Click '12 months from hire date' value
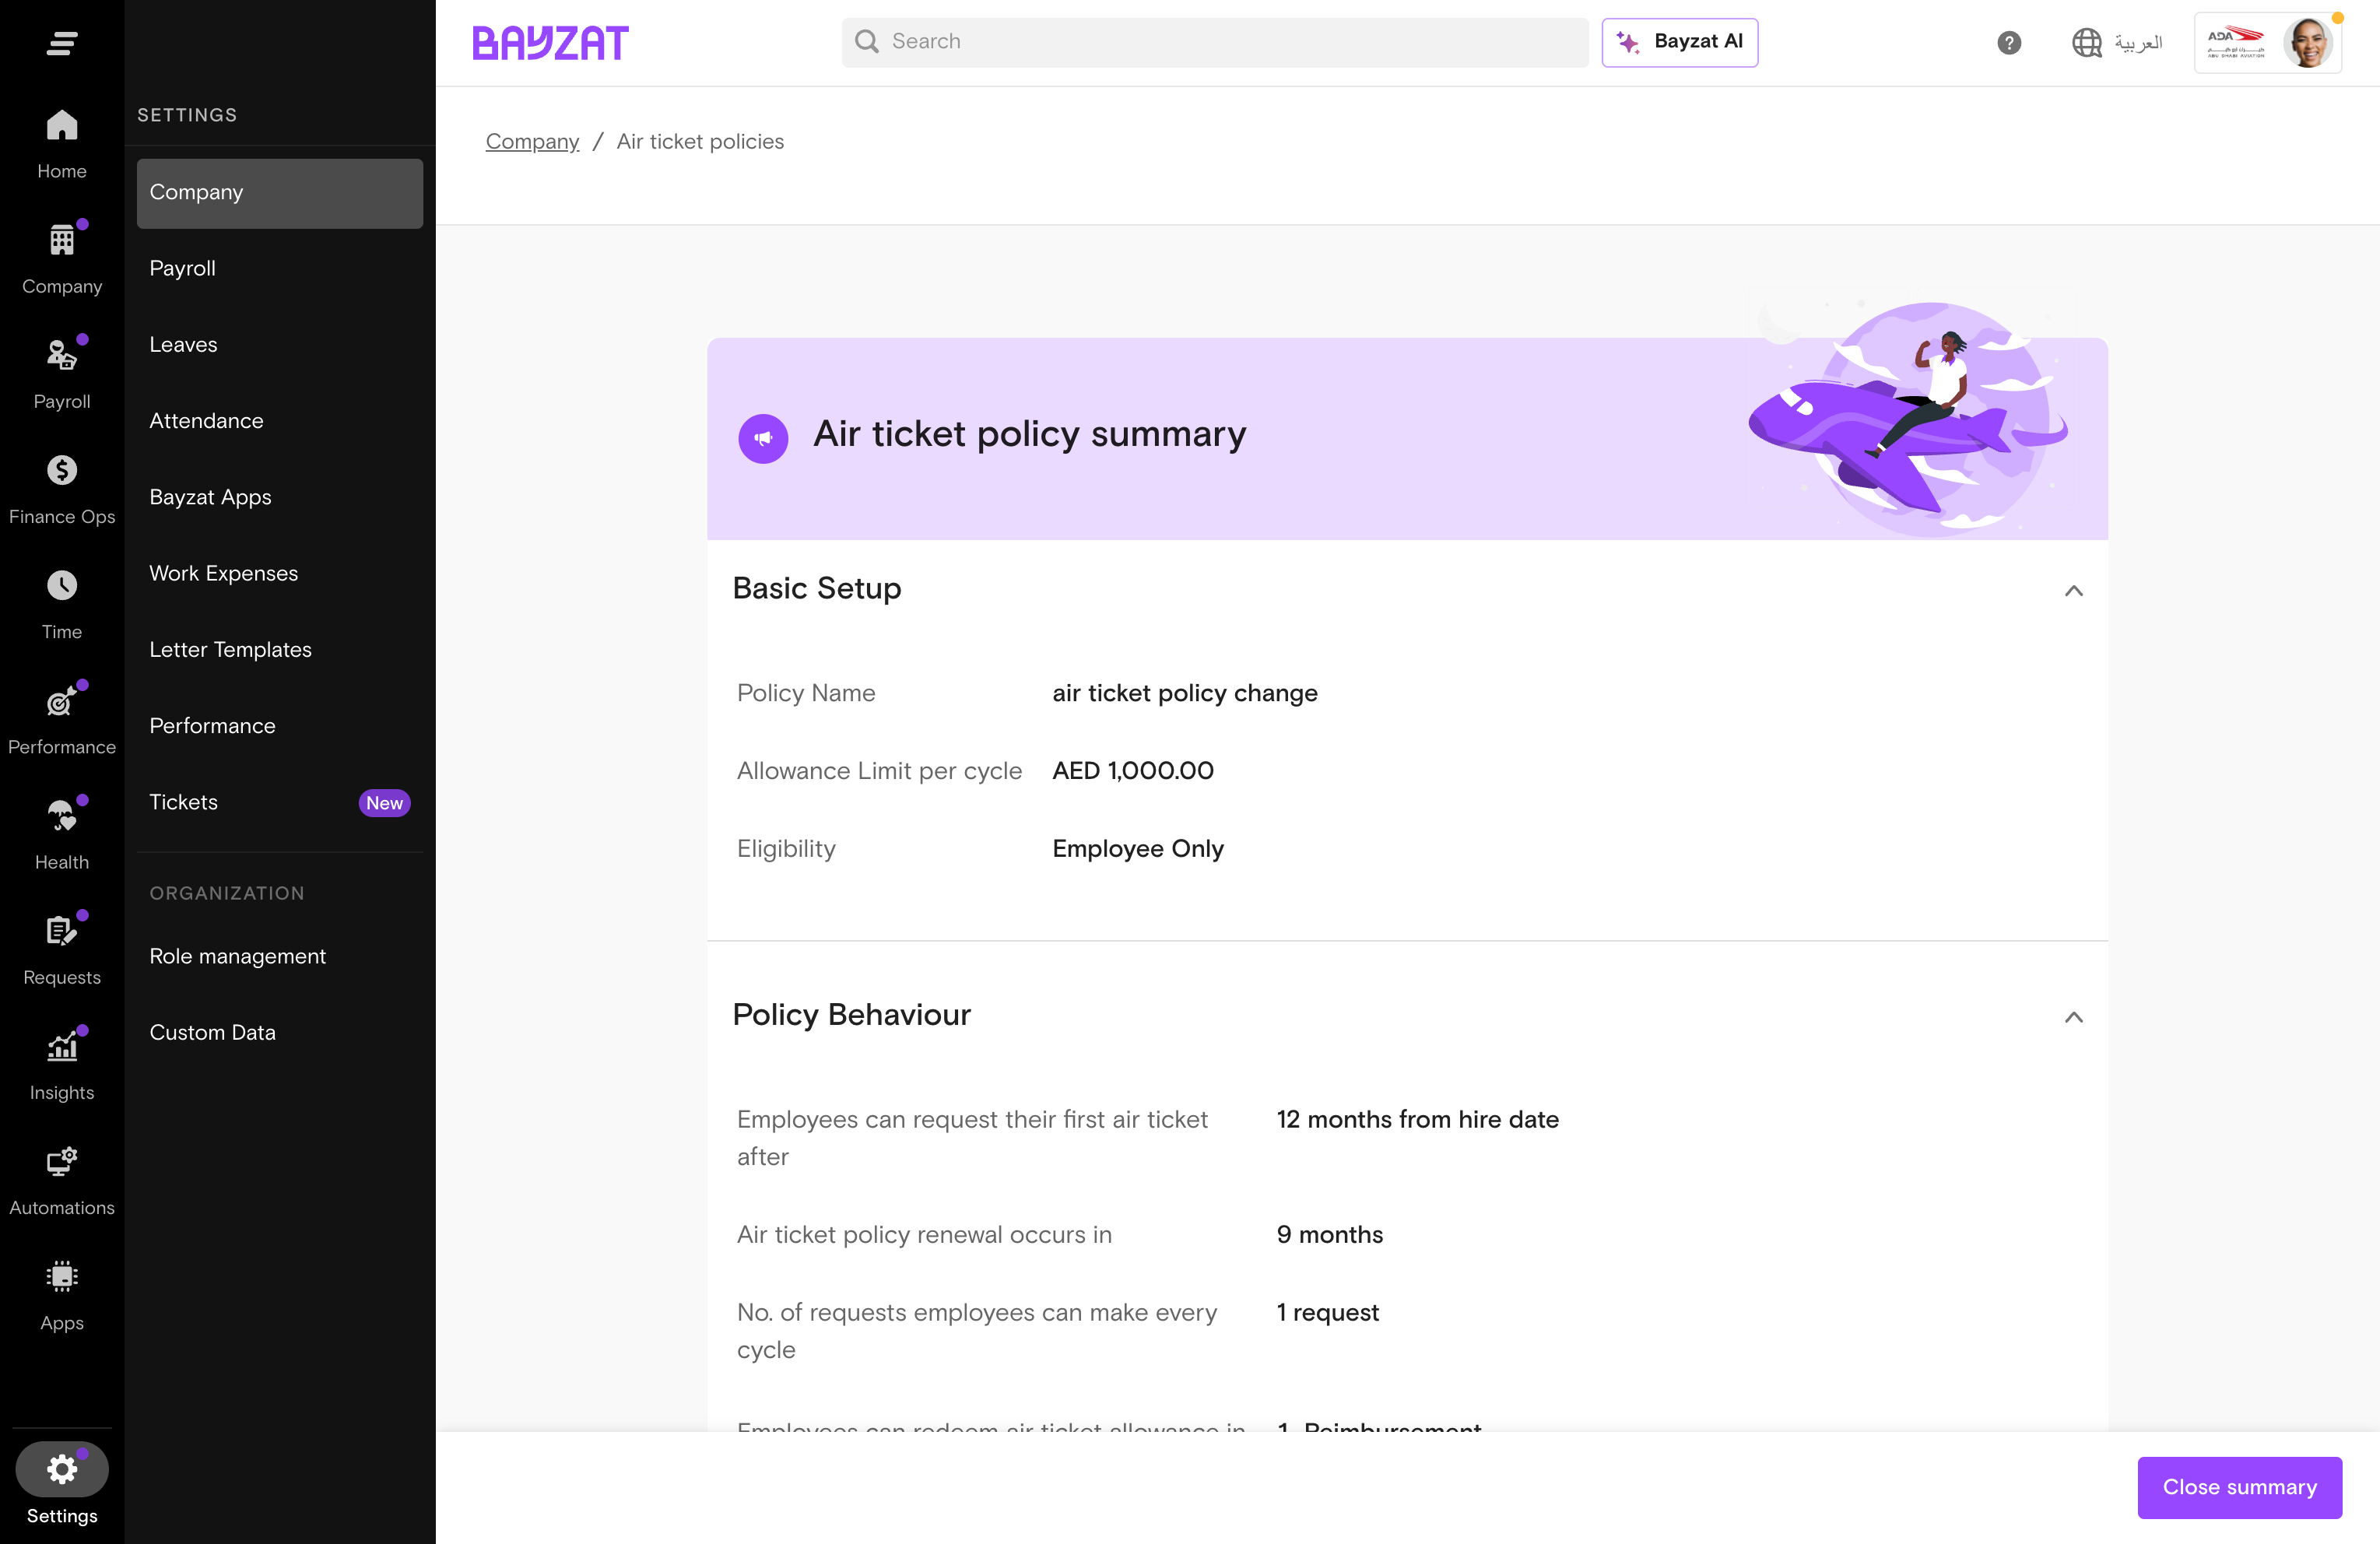The image size is (2380, 1544). [1417, 1119]
